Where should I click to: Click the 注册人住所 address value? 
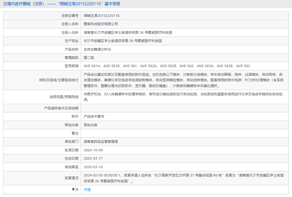[130, 32]
